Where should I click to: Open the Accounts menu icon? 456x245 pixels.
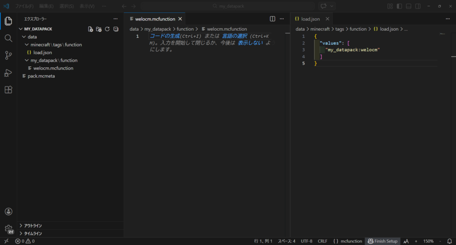8,212
